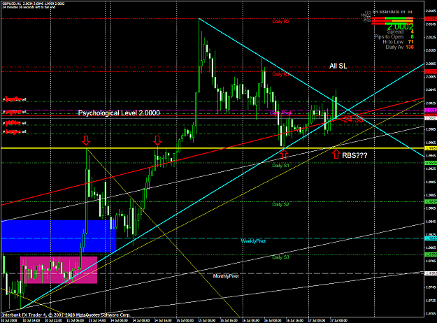Click the Hi to Low row
This screenshot has width=437, height=323.
click(x=398, y=42)
